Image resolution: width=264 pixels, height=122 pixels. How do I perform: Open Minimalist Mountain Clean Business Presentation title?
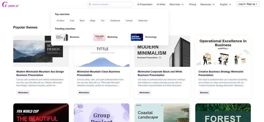tap(98, 73)
